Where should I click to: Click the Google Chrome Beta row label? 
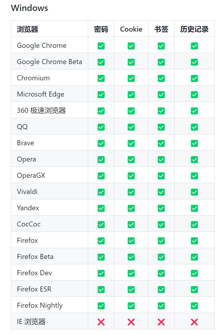49,62
